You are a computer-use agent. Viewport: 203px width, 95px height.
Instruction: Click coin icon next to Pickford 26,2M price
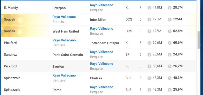(170, 66)
